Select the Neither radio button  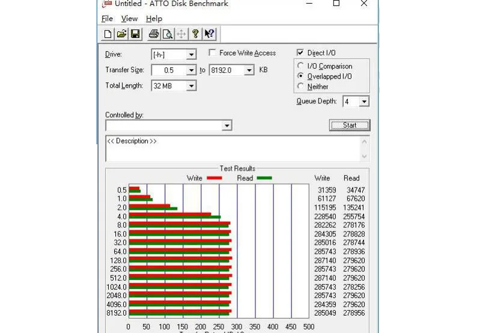300,86
